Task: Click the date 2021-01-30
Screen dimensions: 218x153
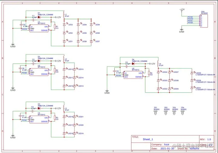Action: coord(167,148)
